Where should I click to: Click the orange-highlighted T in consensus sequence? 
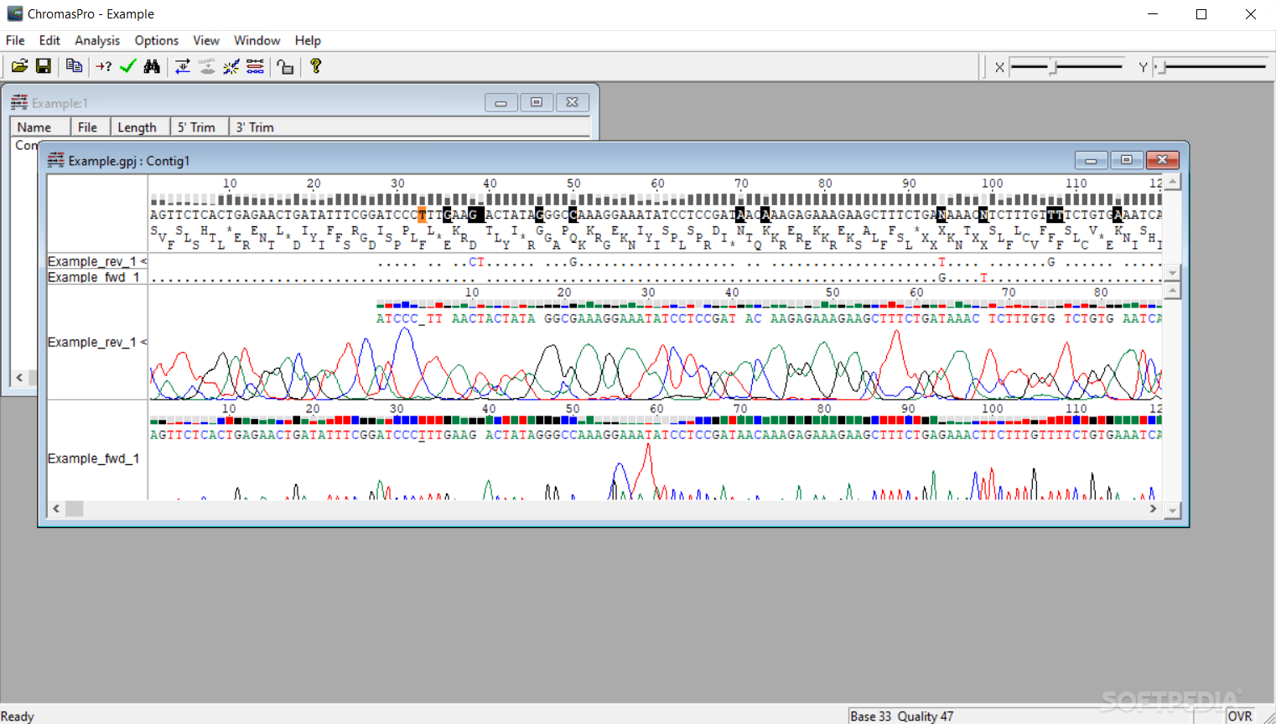pyautogui.click(x=422, y=215)
